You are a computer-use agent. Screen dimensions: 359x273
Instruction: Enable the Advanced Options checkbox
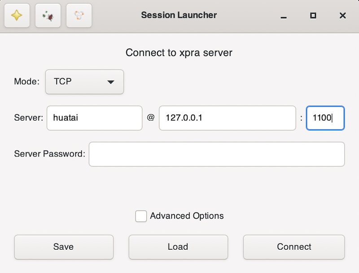pos(141,216)
